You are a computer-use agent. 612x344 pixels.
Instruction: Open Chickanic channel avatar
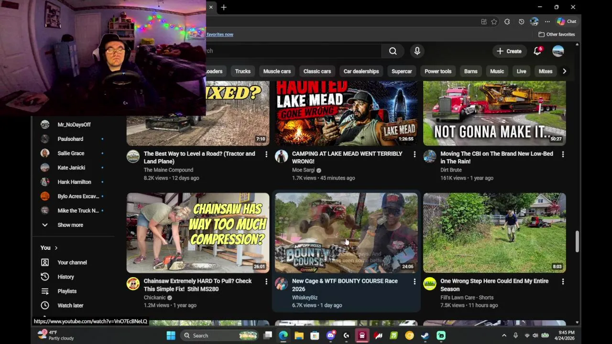click(133, 283)
